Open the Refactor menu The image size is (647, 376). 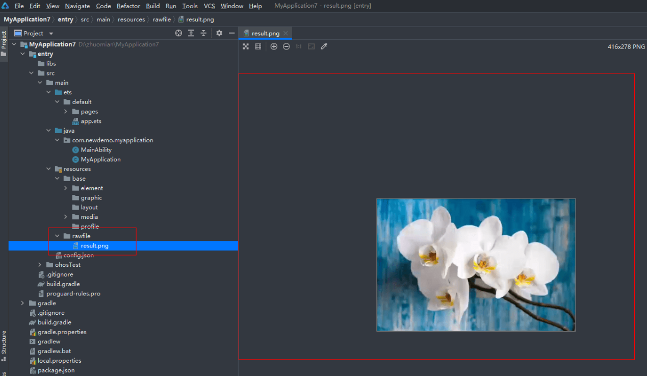[x=128, y=6]
